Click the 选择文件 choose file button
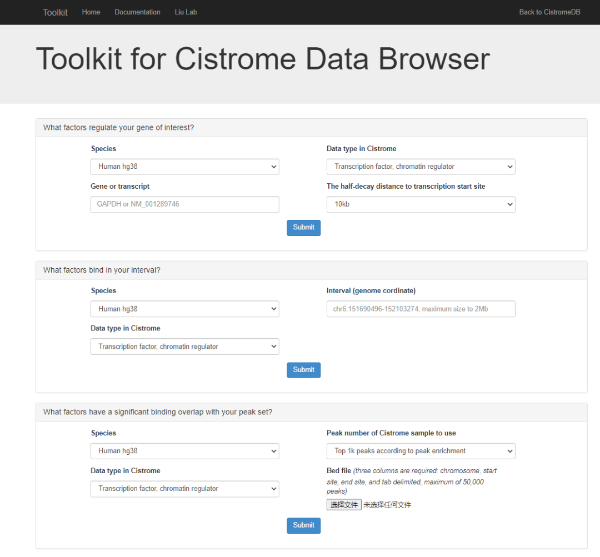This screenshot has width=600, height=557. [344, 505]
